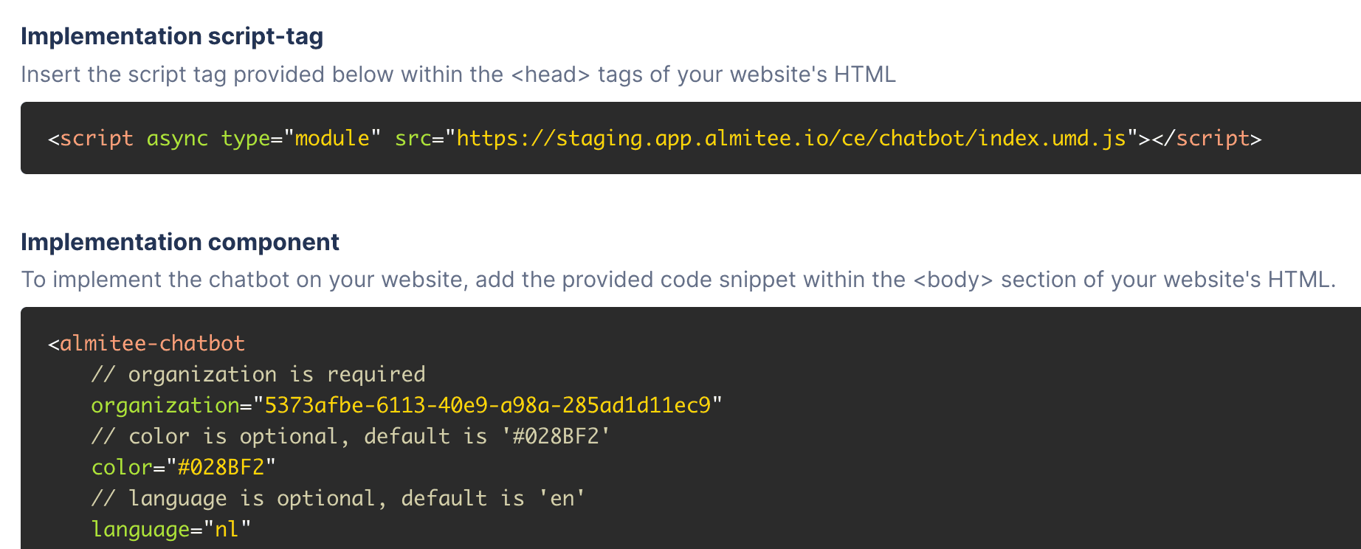The width and height of the screenshot is (1361, 549).
Task: Click the "organization is required" comment line
Action: (x=258, y=374)
